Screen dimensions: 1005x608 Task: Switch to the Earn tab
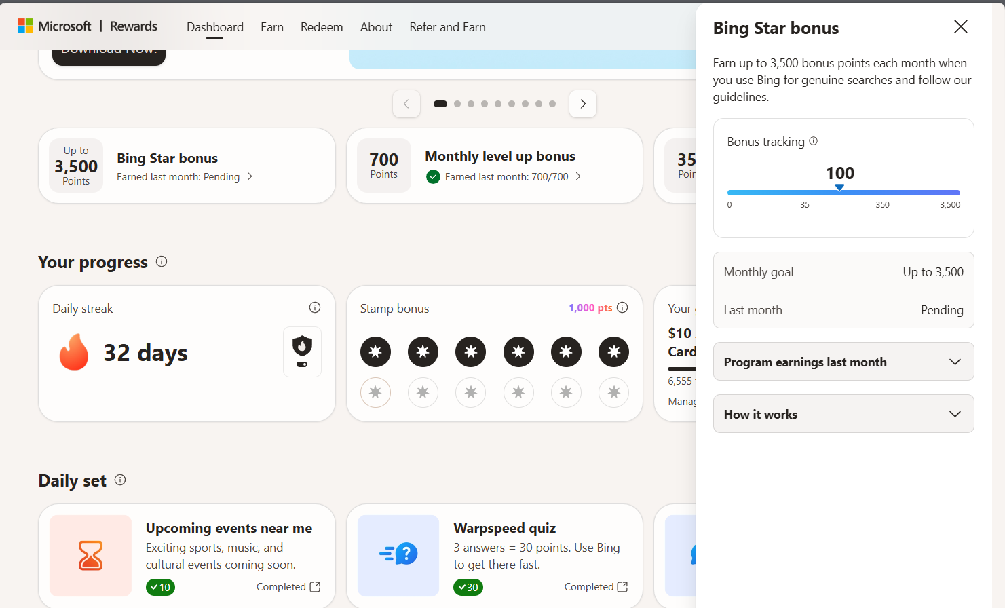(272, 27)
